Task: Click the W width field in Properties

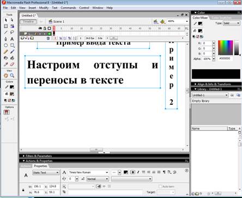Action: click(38, 187)
